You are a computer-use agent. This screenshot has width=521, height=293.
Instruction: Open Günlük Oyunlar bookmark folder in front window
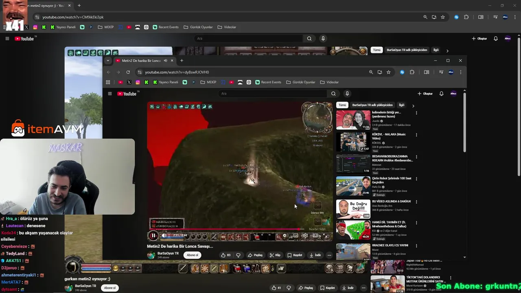tap(301, 82)
